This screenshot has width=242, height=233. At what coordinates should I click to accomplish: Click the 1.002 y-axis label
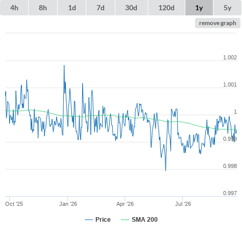[x=230, y=57]
